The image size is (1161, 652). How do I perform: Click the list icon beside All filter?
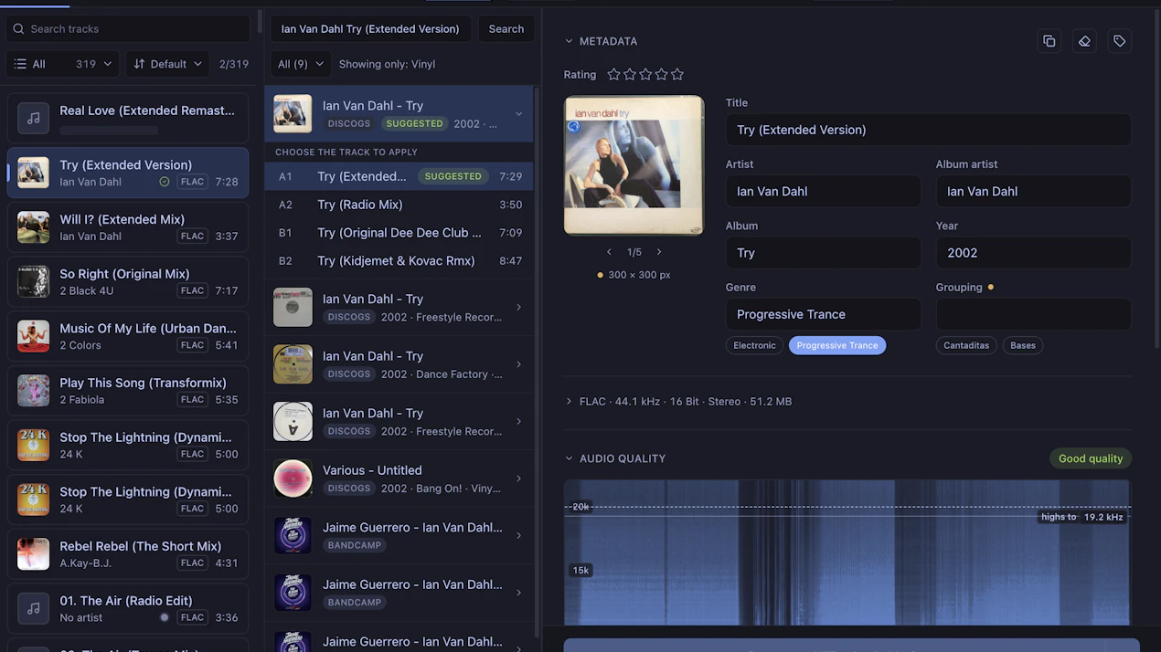click(x=20, y=64)
